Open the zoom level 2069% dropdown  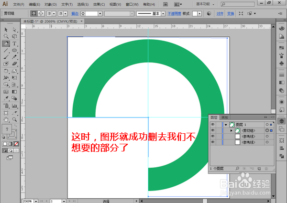click(36, 201)
